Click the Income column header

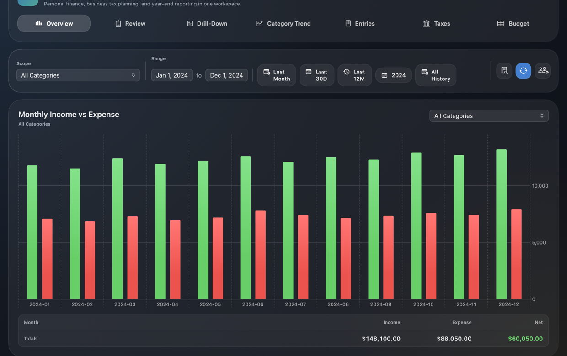(391, 322)
